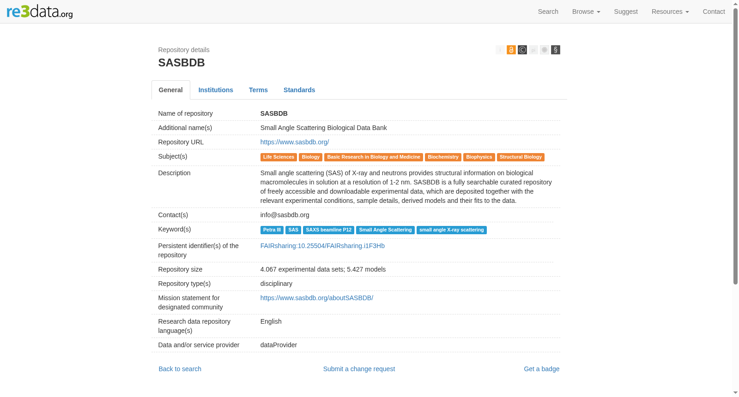The width and height of the screenshot is (739, 397).
Task: Click the grey certificate seal badge icon
Action: [x=544, y=50]
